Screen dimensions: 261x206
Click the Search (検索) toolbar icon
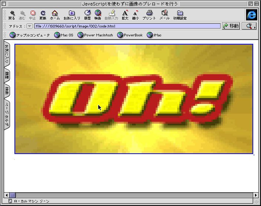(98, 13)
